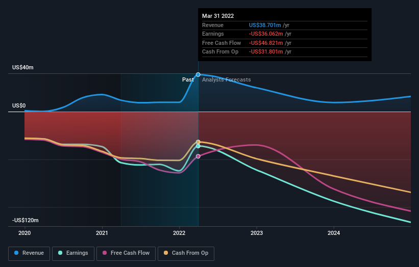Select the teal Earnings data point marker
The height and width of the screenshot is (267, 419).
(x=198, y=146)
